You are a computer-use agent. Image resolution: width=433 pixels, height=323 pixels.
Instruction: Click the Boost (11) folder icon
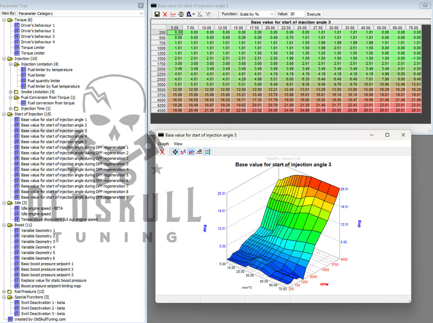point(10,225)
